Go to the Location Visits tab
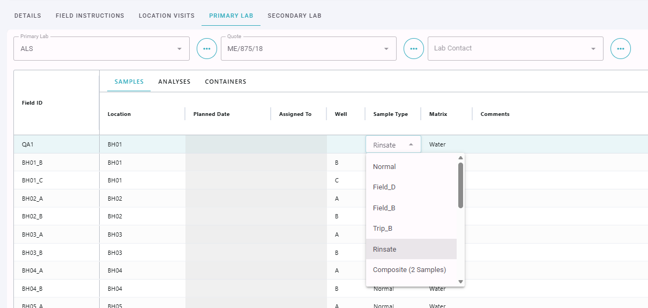The image size is (648, 308). [x=167, y=16]
